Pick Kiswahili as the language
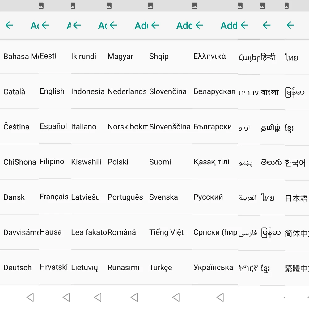 click(x=86, y=162)
